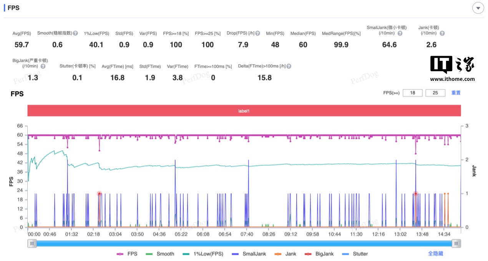
Task: Toggle FPS series in chart legend
Action: coord(127,254)
